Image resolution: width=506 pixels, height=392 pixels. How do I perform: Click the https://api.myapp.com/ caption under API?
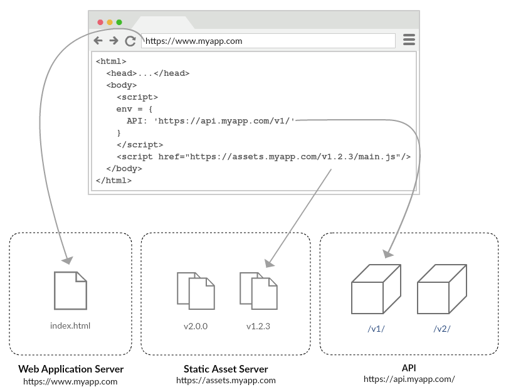pyautogui.click(x=409, y=379)
